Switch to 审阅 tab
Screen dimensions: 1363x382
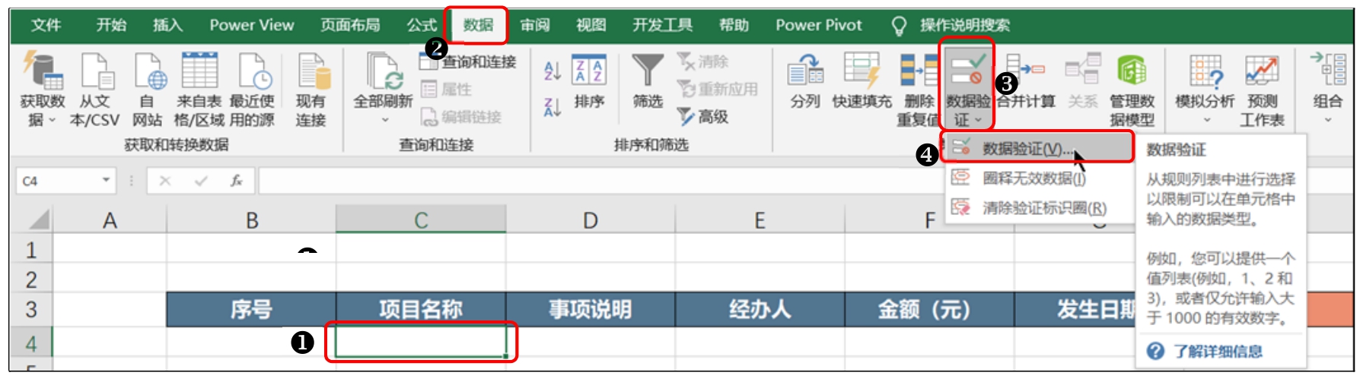(535, 25)
